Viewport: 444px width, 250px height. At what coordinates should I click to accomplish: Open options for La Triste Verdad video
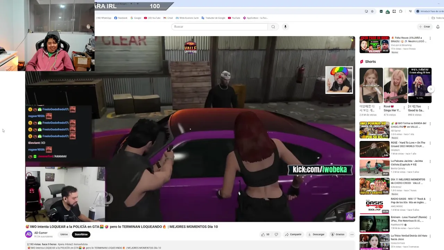(x=430, y=236)
